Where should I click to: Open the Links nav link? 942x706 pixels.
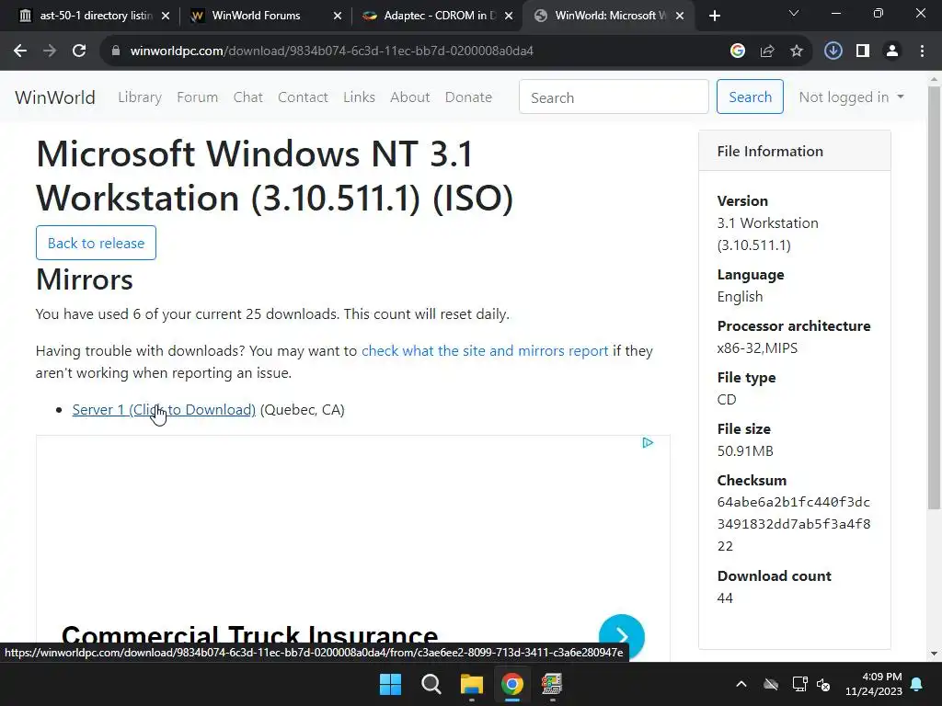click(360, 97)
